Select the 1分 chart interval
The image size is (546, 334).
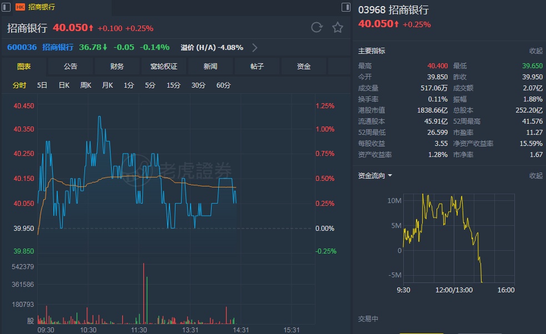pyautogui.click(x=129, y=85)
